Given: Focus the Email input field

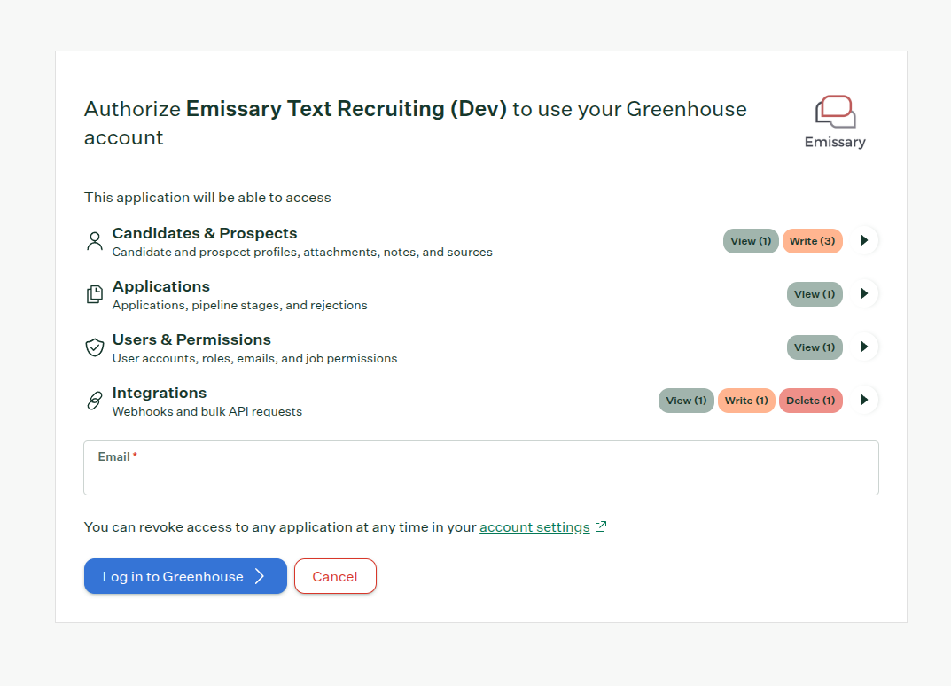Looking at the screenshot, I should click(x=481, y=468).
